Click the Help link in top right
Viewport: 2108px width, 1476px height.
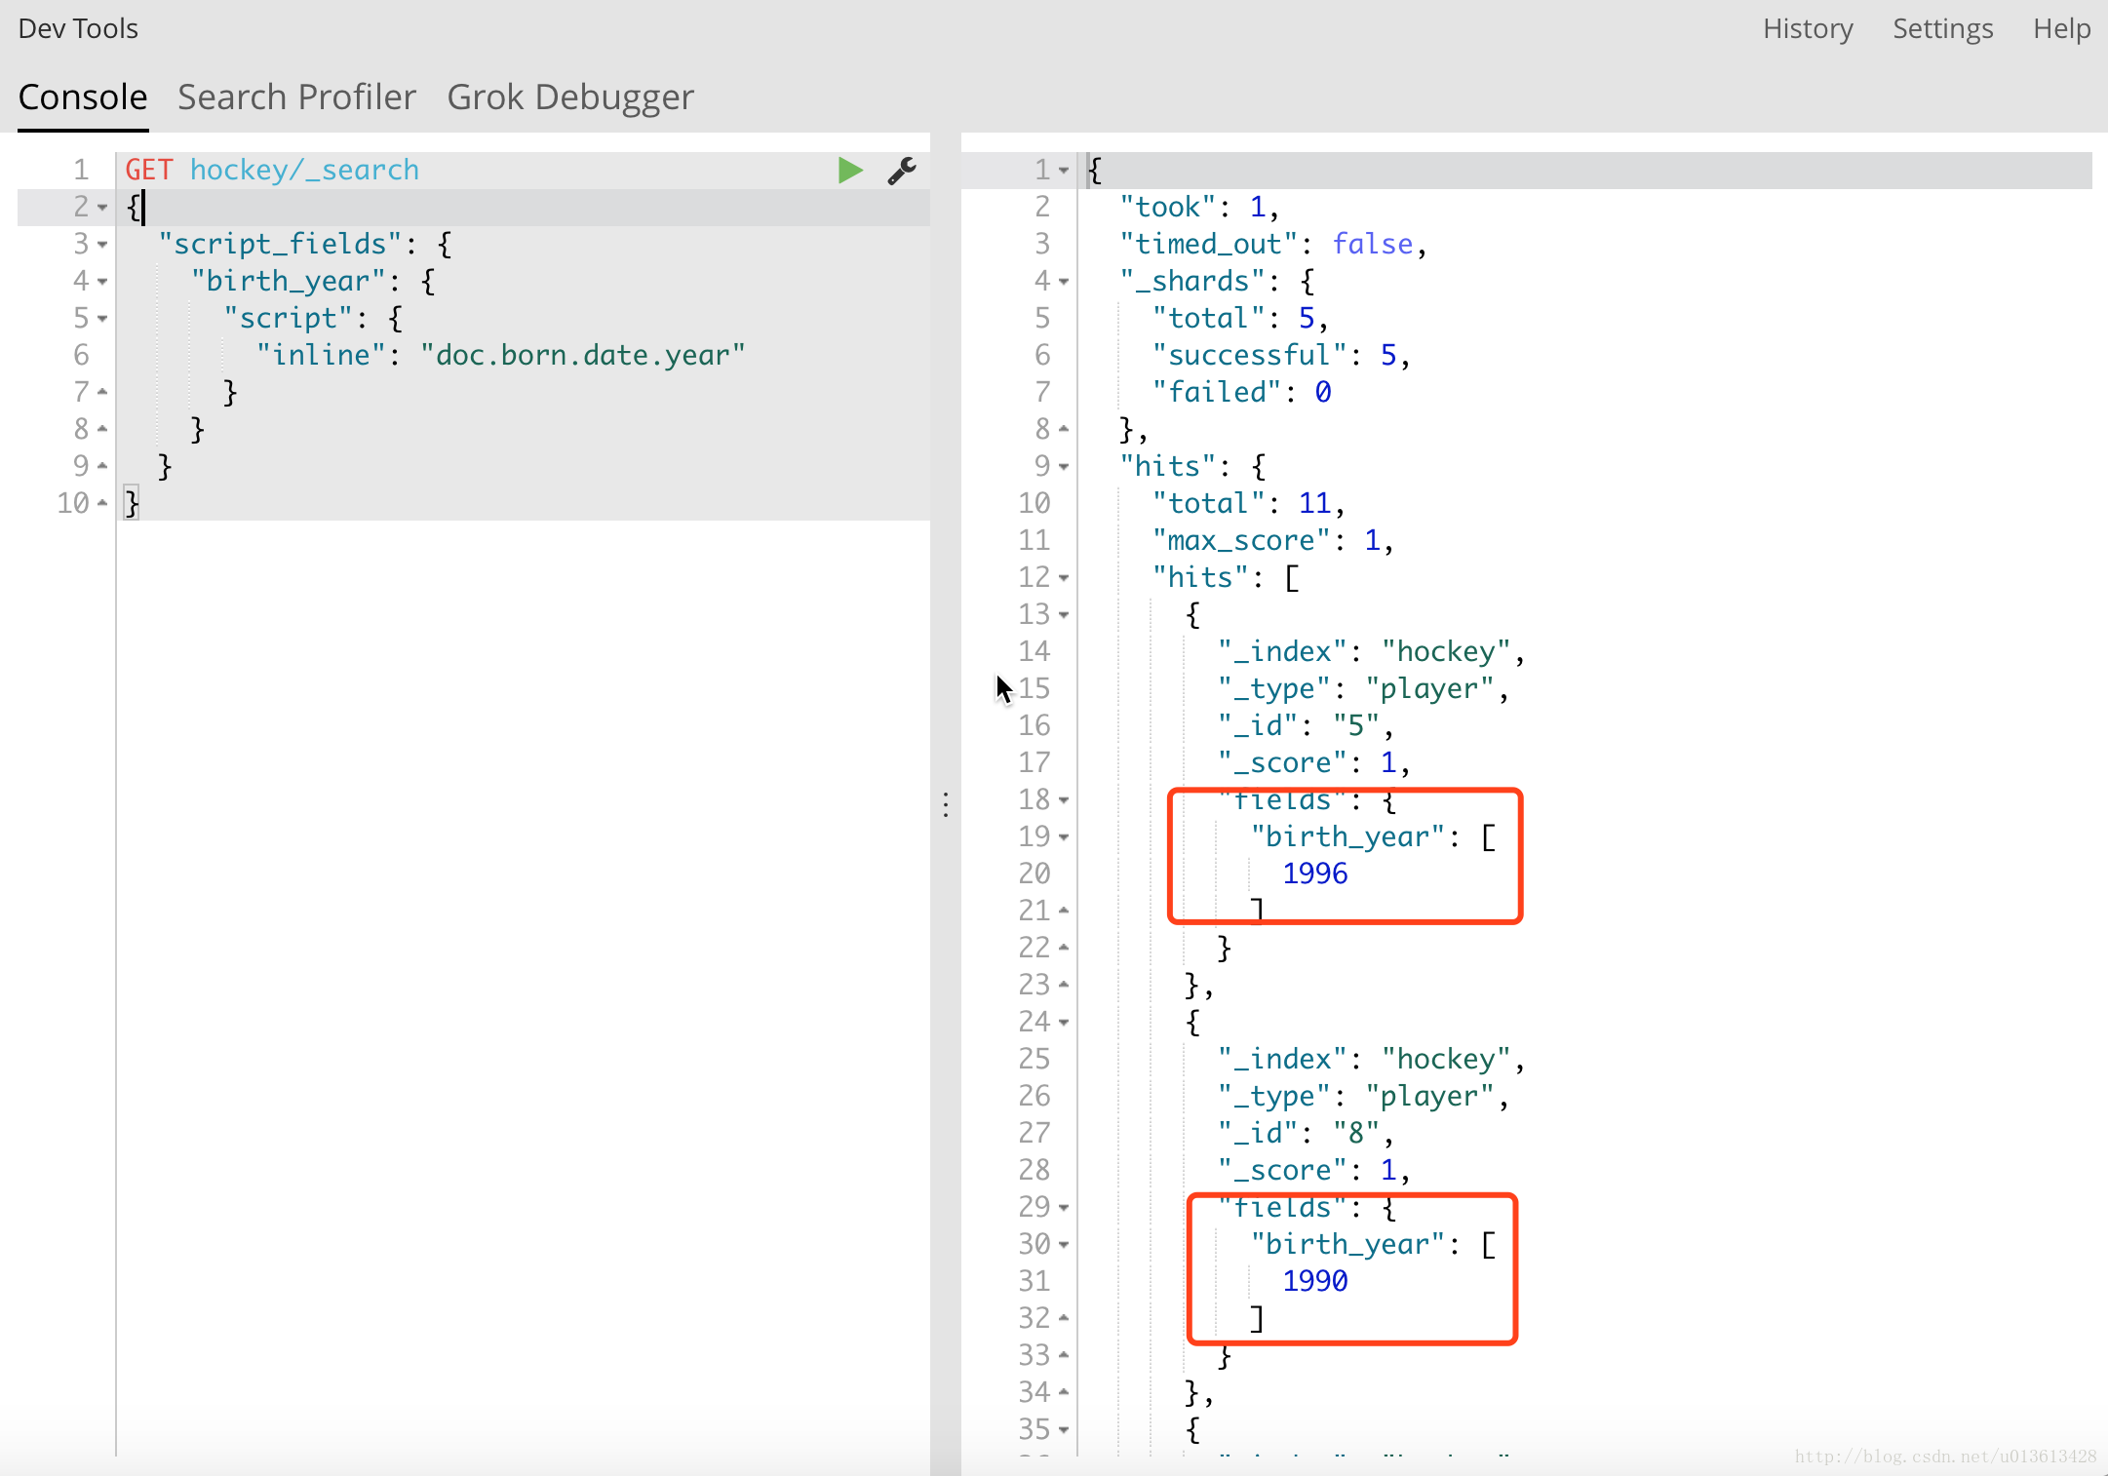(x=2053, y=29)
